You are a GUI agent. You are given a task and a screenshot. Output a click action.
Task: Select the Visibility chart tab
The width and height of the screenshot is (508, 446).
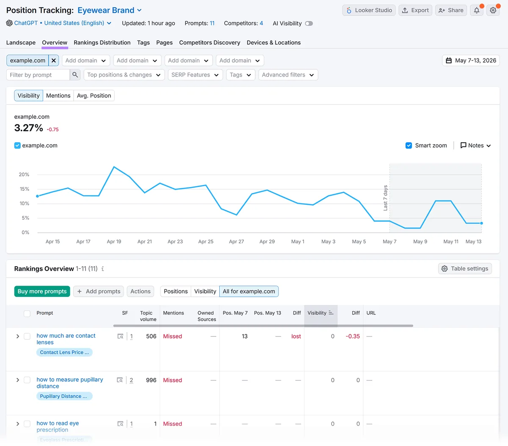[29, 96]
